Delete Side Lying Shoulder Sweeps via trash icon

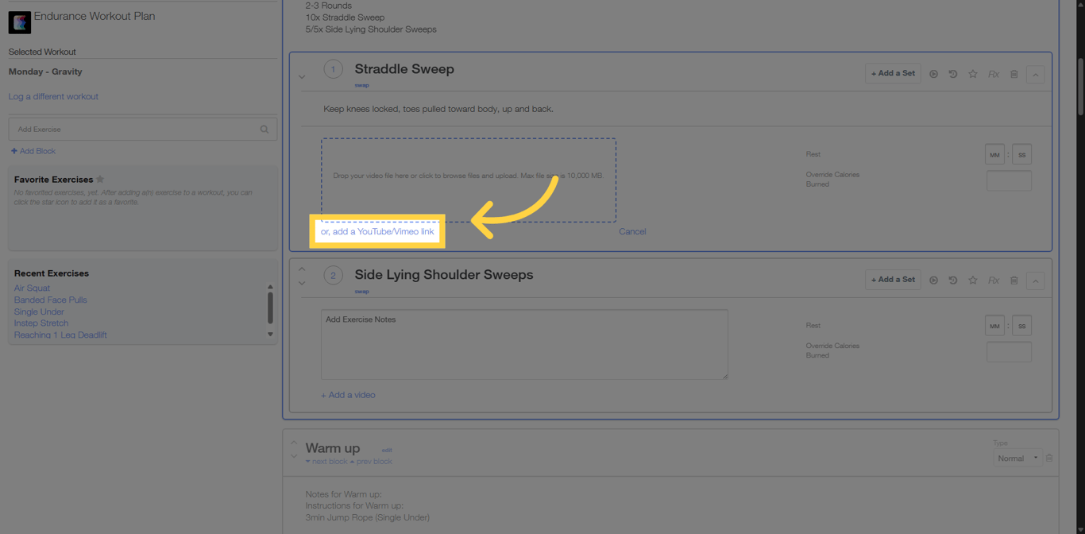click(1014, 281)
